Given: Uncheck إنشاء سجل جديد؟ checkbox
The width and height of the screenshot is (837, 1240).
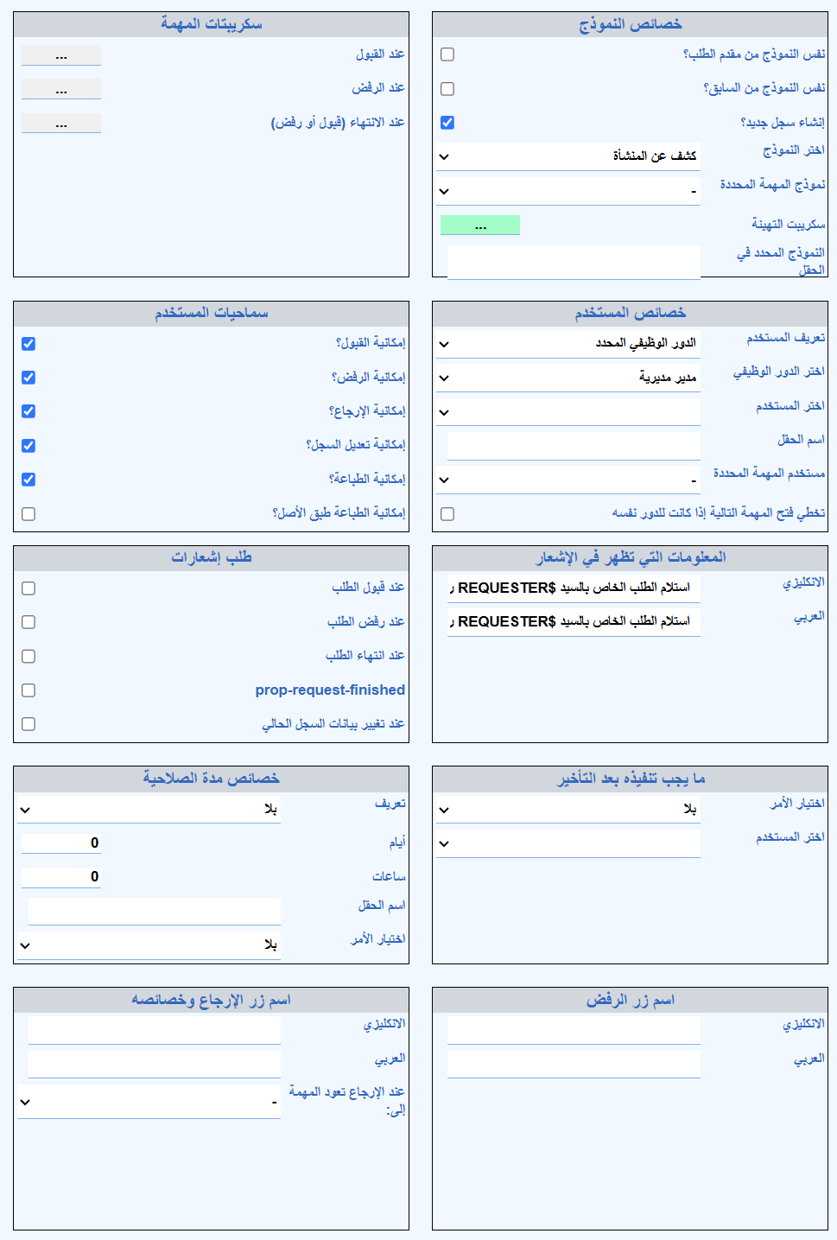Looking at the screenshot, I should [x=447, y=123].
